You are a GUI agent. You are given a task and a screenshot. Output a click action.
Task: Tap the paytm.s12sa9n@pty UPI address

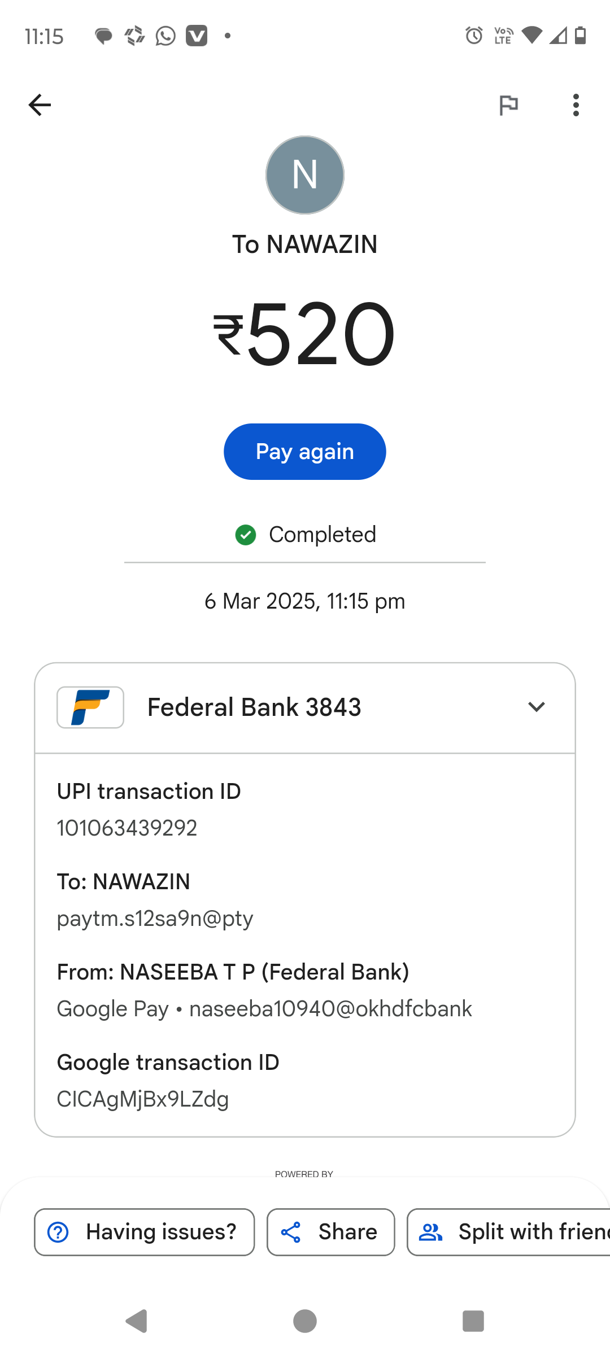[x=155, y=919]
